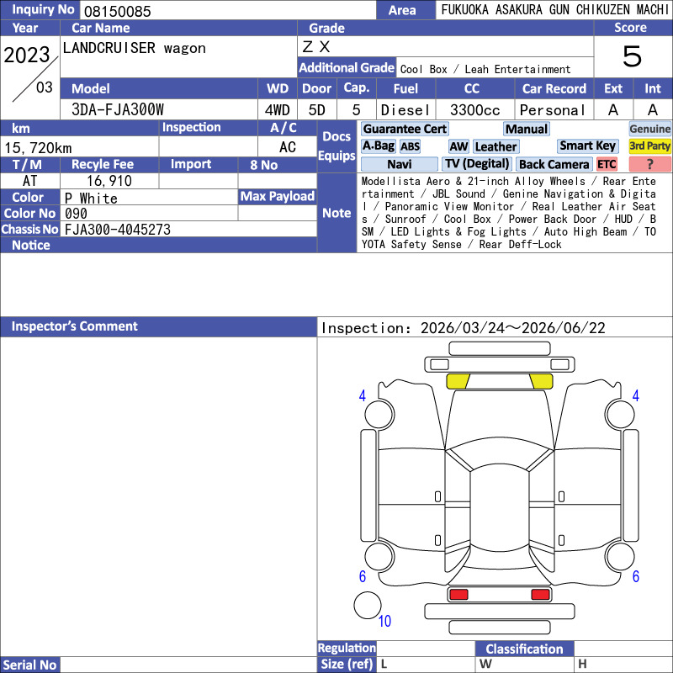Click the spare tire circle labeled 10

pyautogui.click(x=367, y=606)
